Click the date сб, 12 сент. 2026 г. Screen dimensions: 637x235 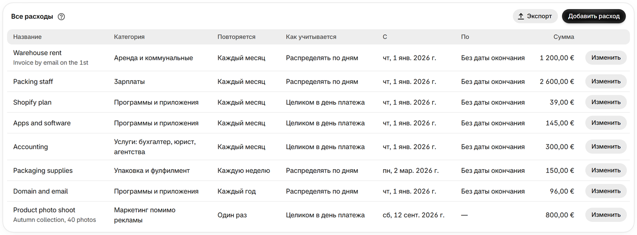click(414, 215)
